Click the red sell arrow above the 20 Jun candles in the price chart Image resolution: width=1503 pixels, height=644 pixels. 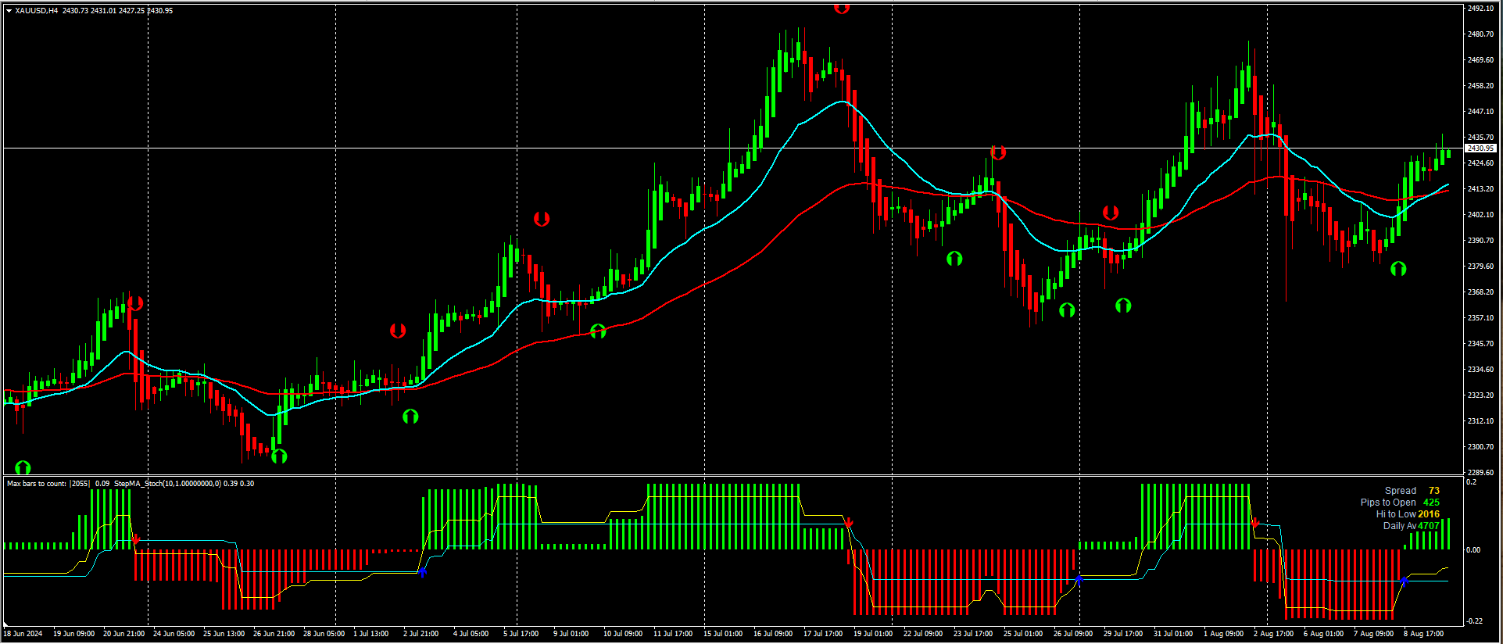click(x=135, y=303)
